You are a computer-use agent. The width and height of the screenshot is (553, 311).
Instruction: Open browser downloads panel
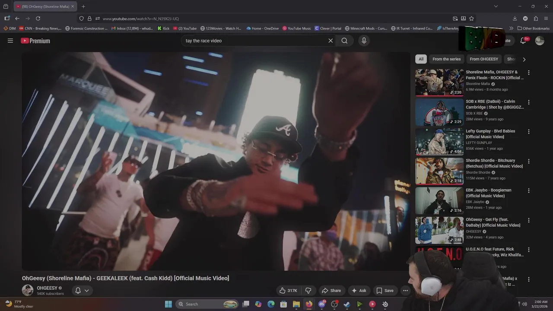coord(515,19)
